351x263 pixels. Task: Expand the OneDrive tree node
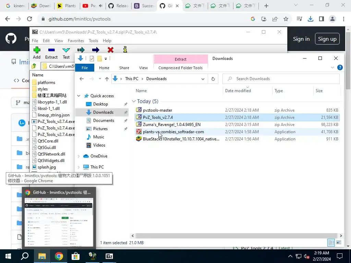[79, 156]
